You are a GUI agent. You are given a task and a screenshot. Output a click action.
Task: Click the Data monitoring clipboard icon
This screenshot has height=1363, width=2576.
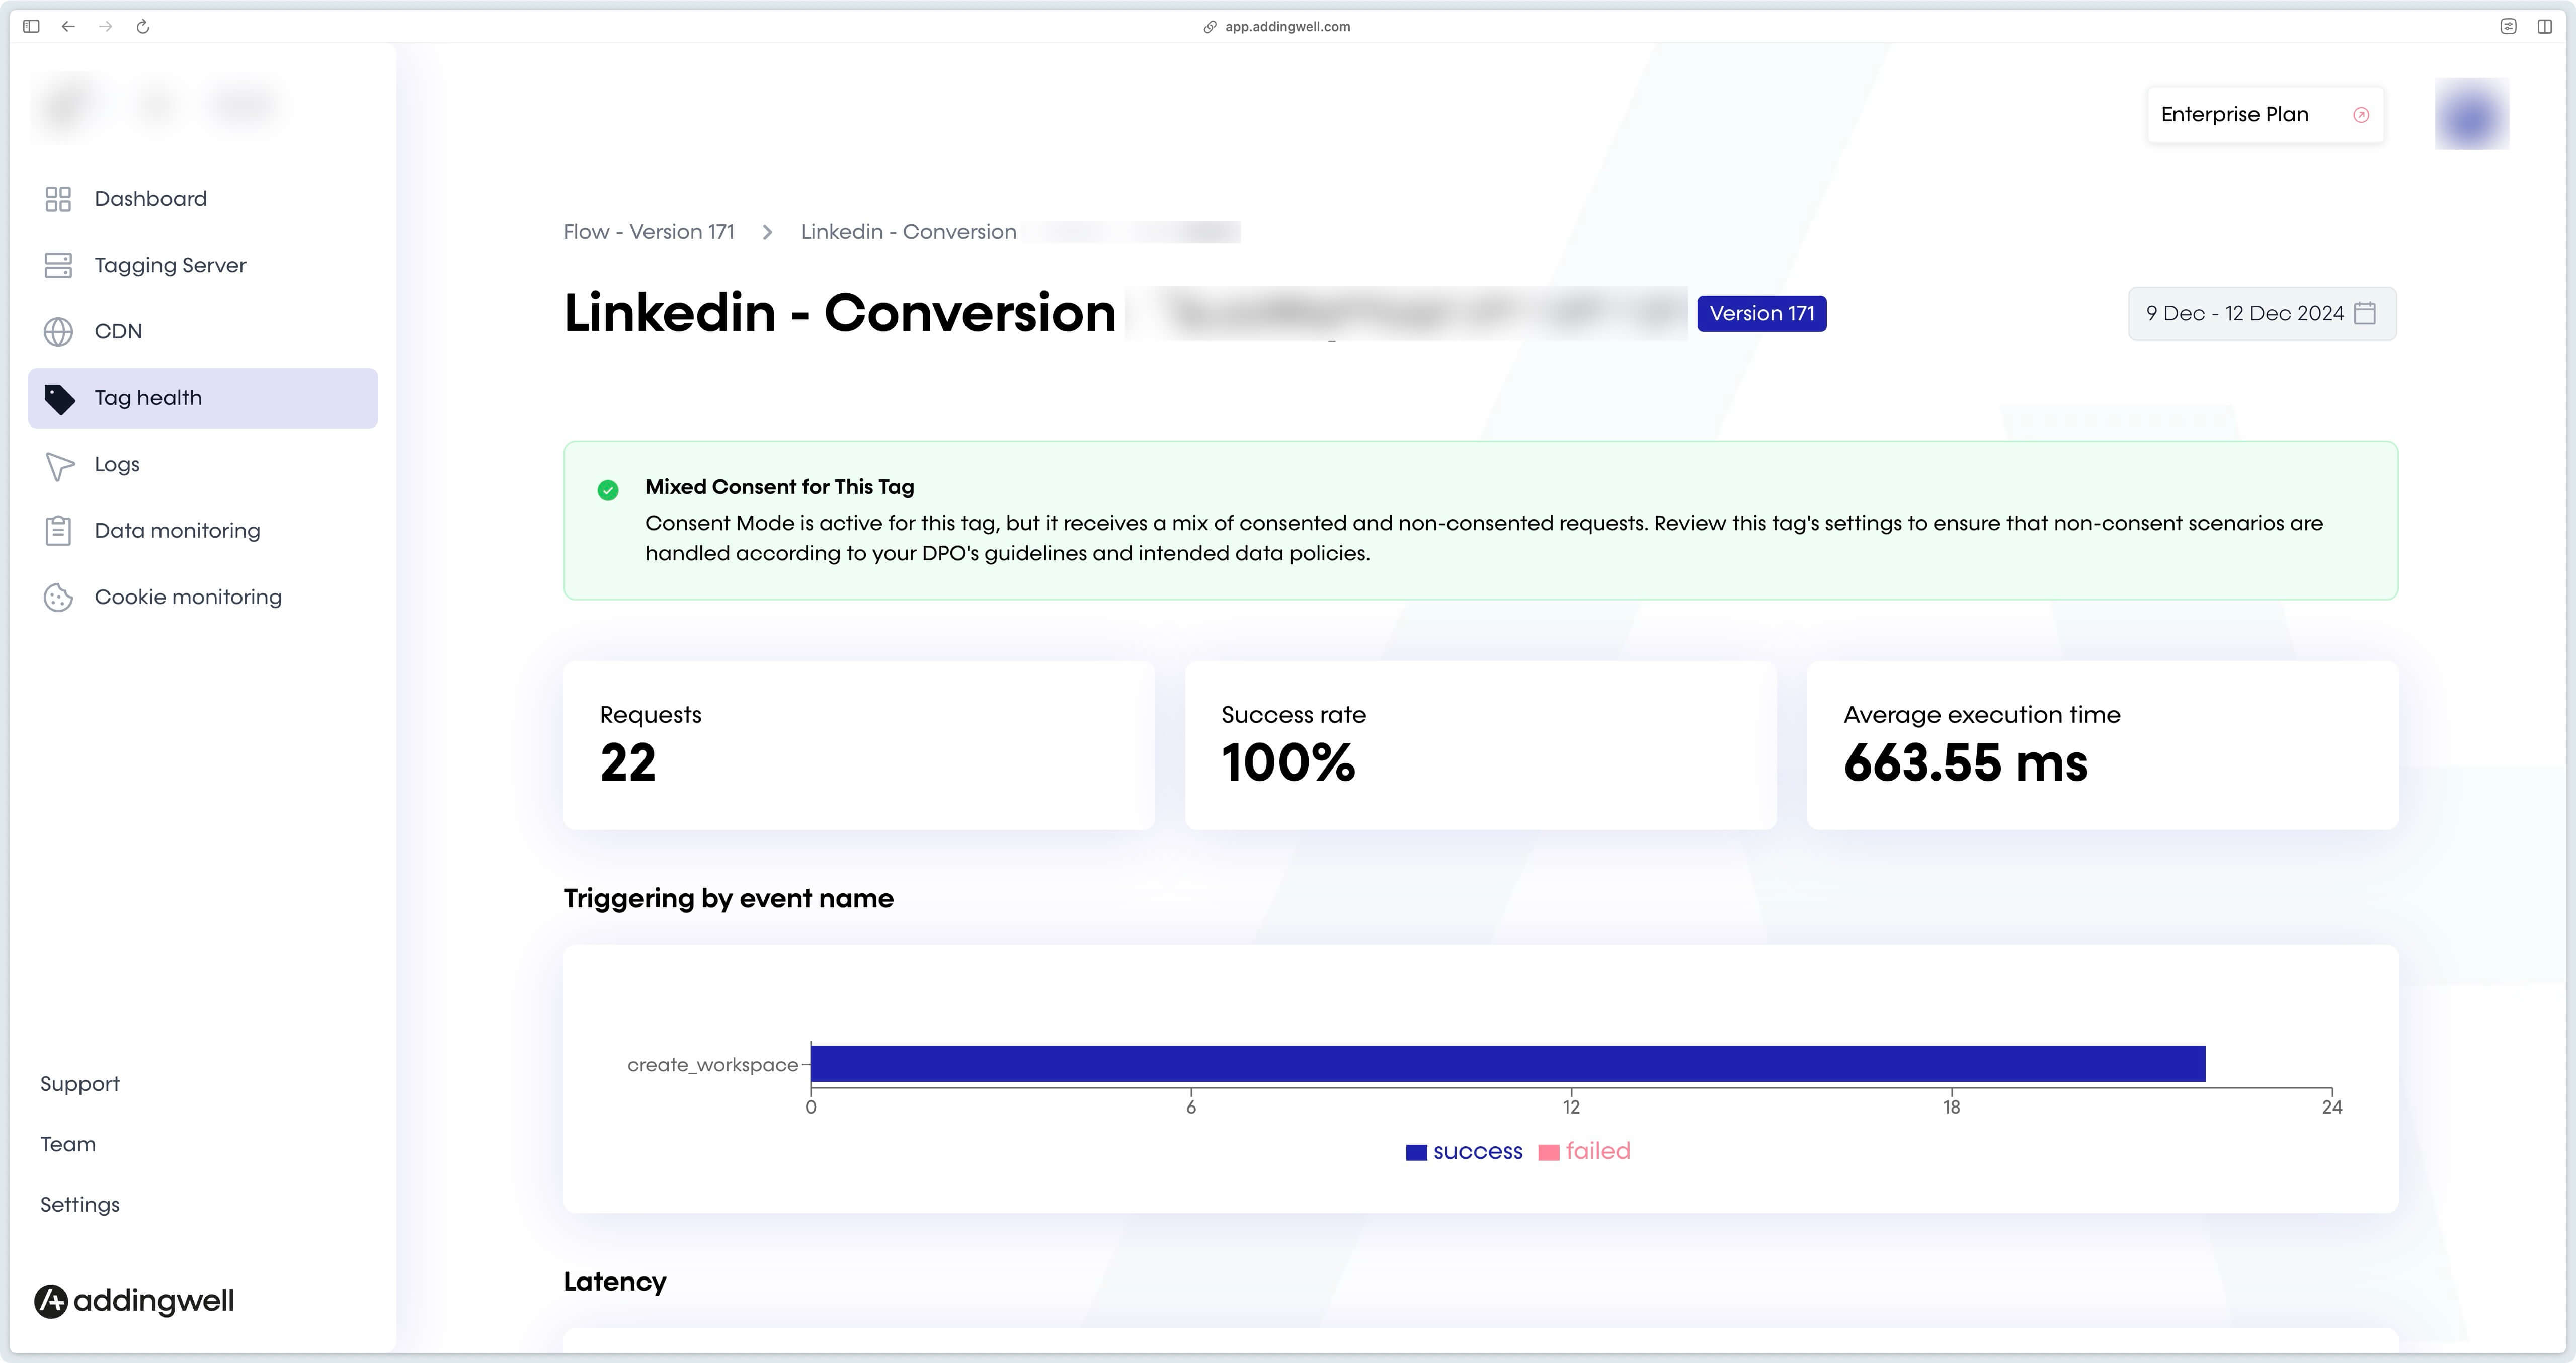pyautogui.click(x=58, y=531)
